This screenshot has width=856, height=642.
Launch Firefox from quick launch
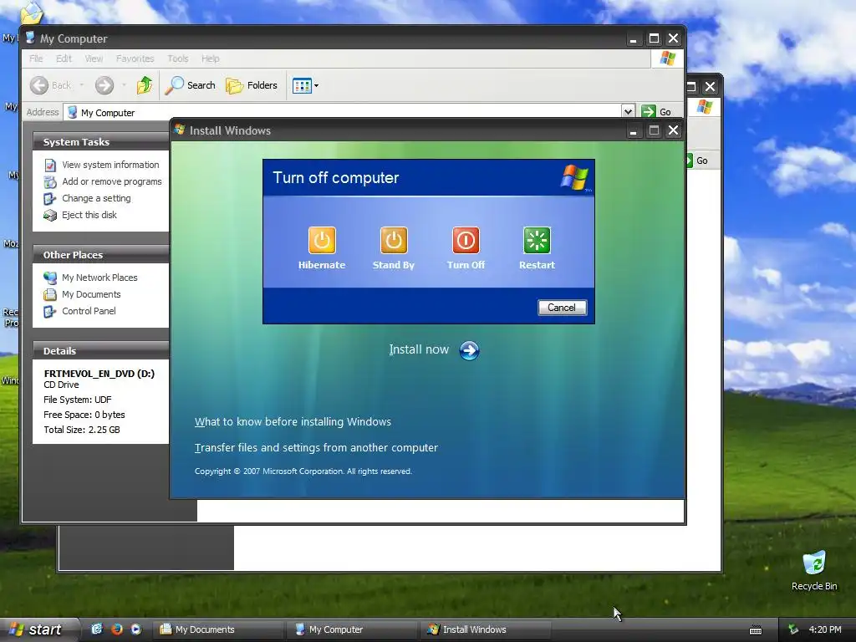pos(116,629)
